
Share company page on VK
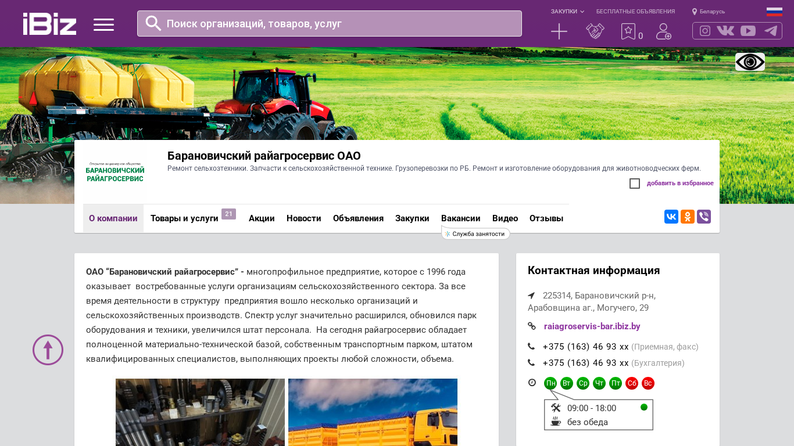pyautogui.click(x=671, y=217)
